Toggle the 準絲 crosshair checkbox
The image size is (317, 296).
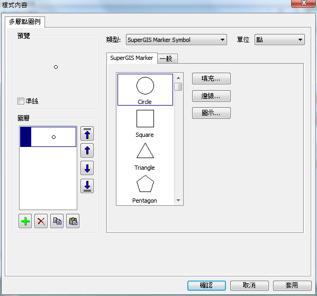[21, 101]
